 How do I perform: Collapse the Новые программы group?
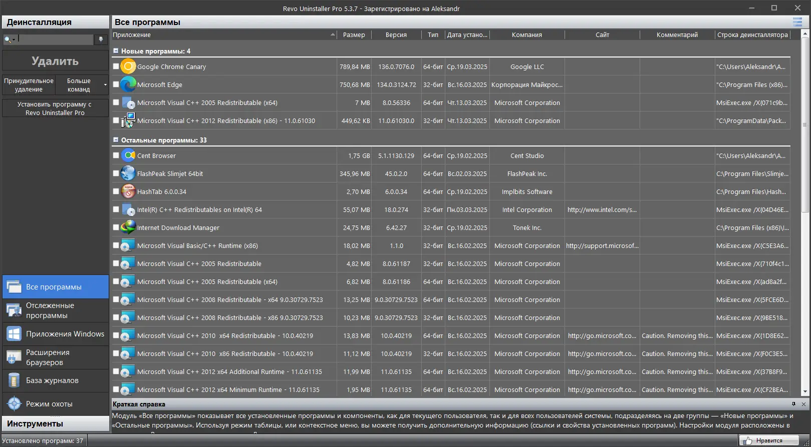coord(116,51)
